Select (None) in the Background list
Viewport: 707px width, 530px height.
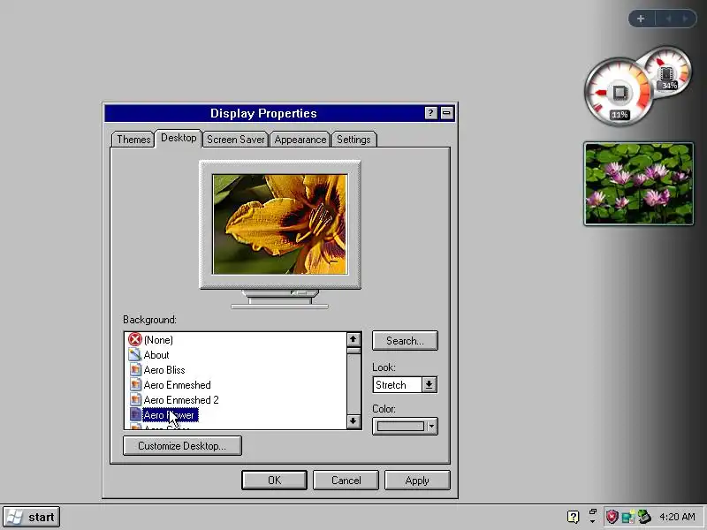point(158,340)
